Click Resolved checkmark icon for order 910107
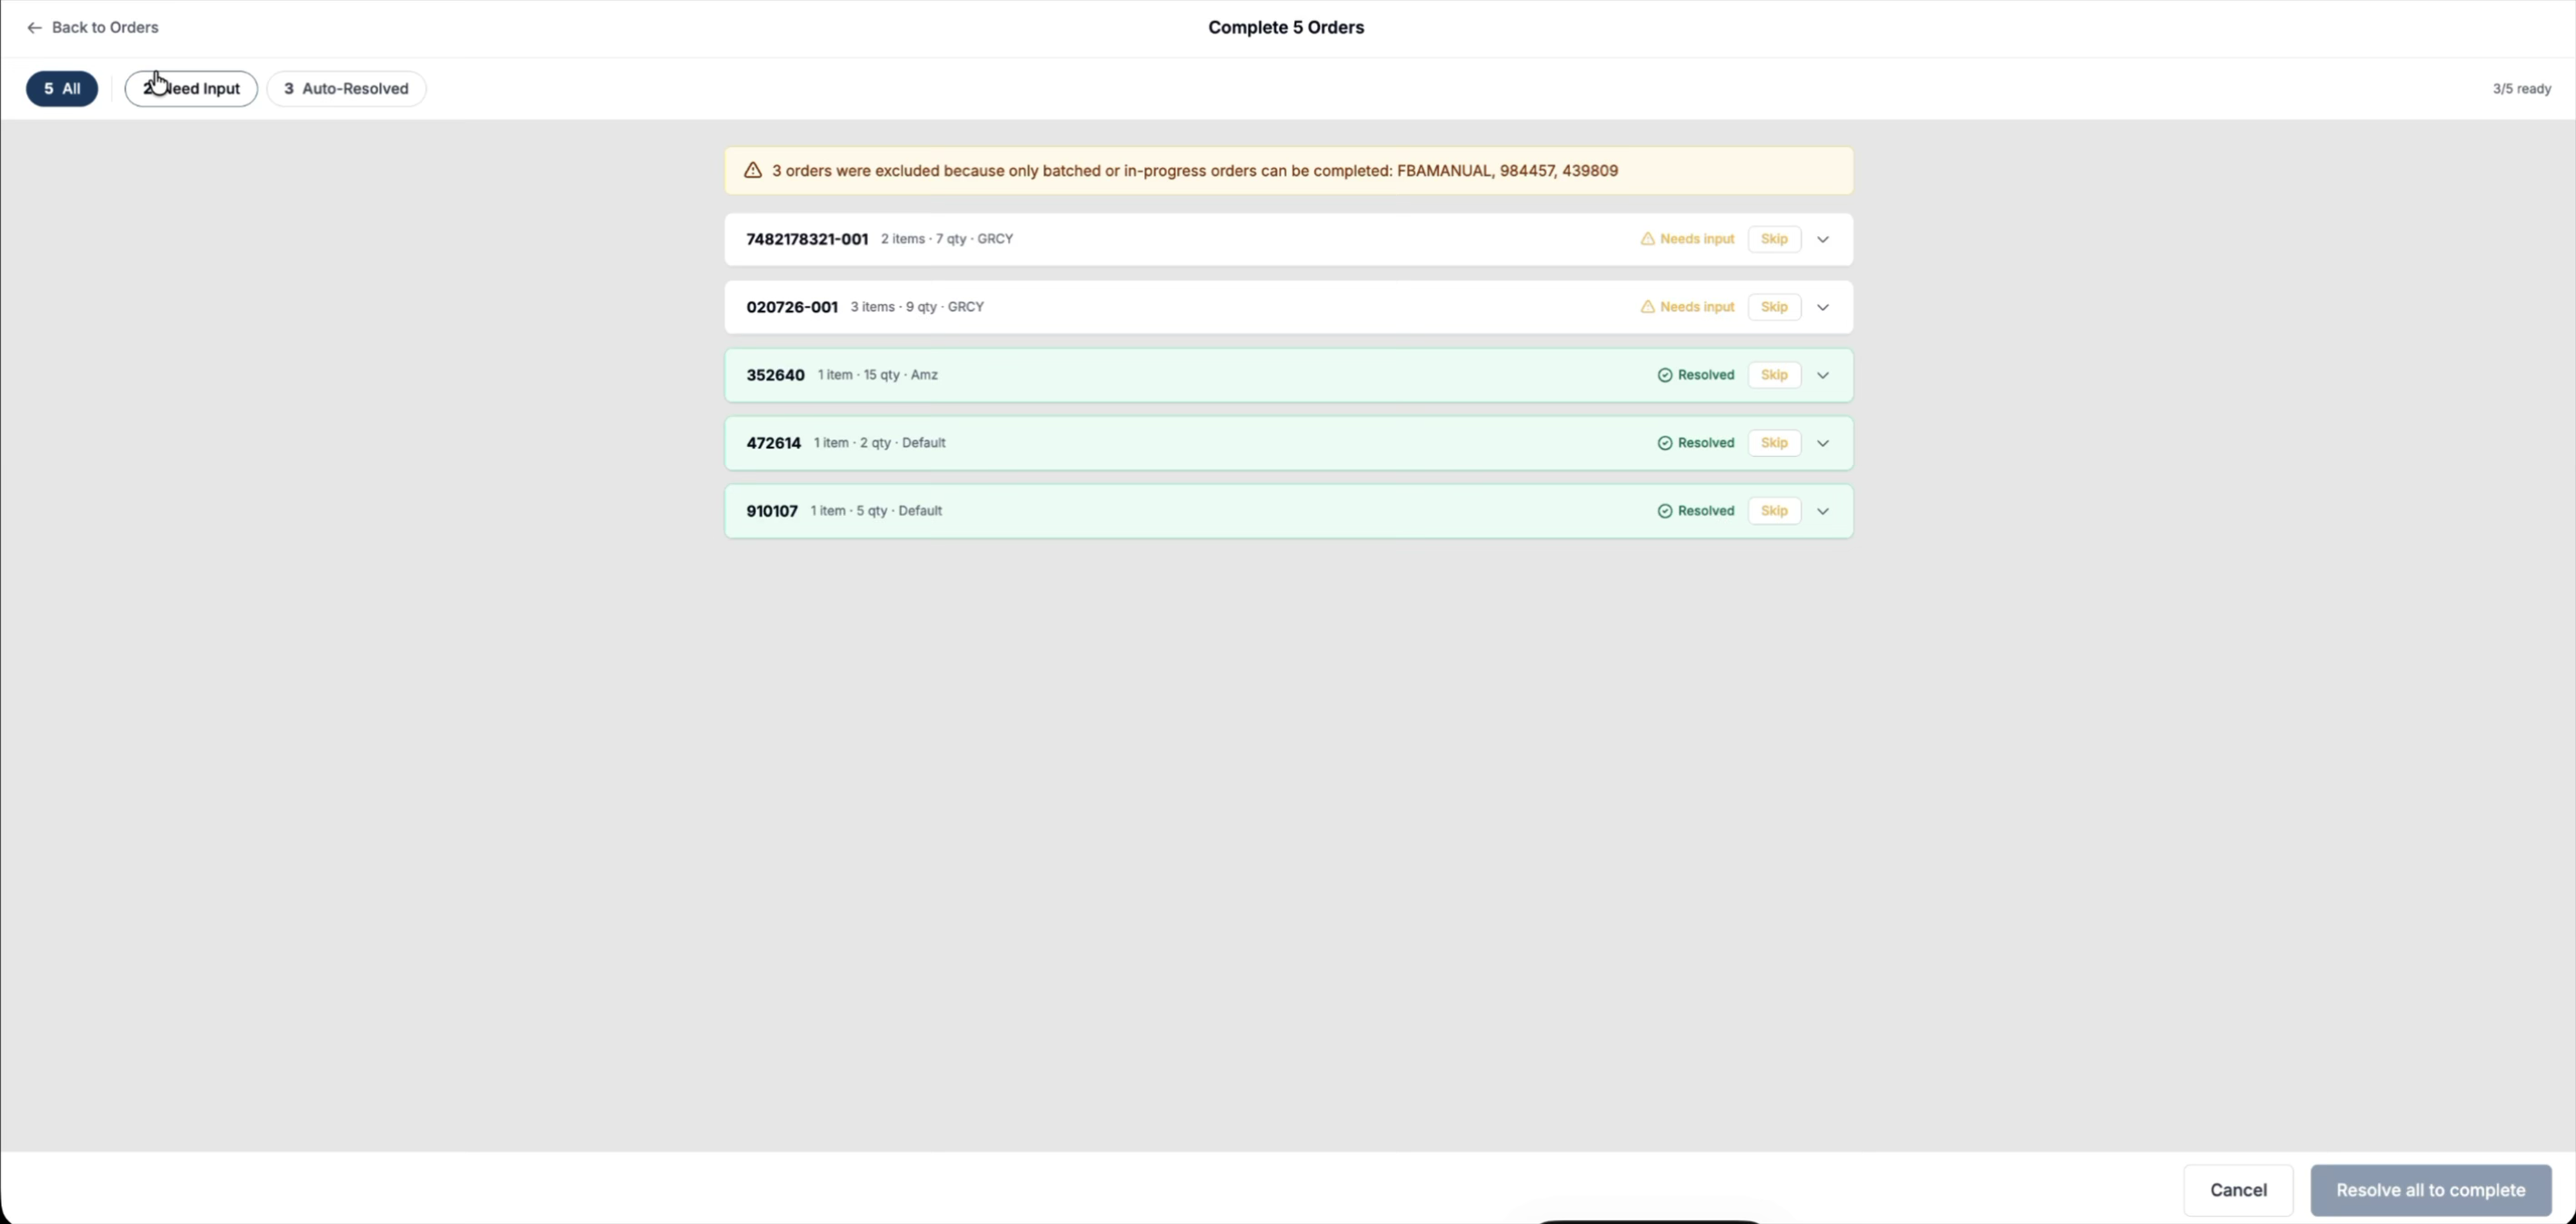 click(1664, 510)
